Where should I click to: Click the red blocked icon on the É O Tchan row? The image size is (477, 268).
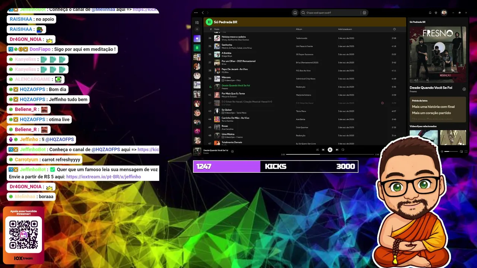[382, 103]
